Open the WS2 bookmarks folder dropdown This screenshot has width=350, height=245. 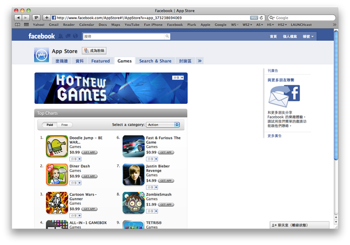click(247, 24)
